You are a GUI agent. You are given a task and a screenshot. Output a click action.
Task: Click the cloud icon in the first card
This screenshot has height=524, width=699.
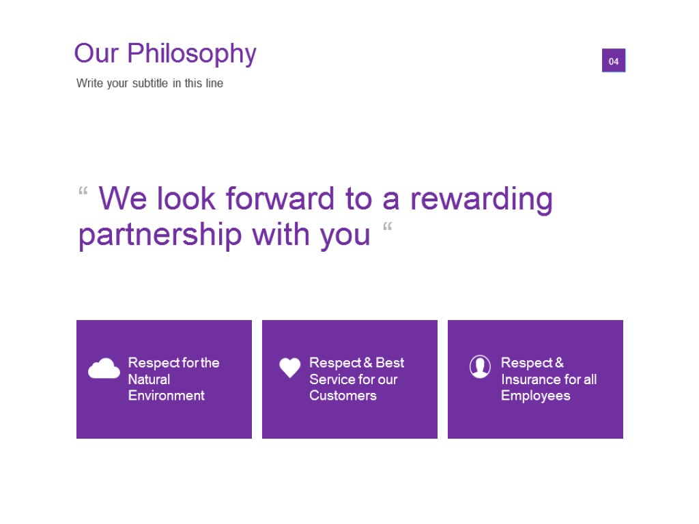pyautogui.click(x=104, y=368)
